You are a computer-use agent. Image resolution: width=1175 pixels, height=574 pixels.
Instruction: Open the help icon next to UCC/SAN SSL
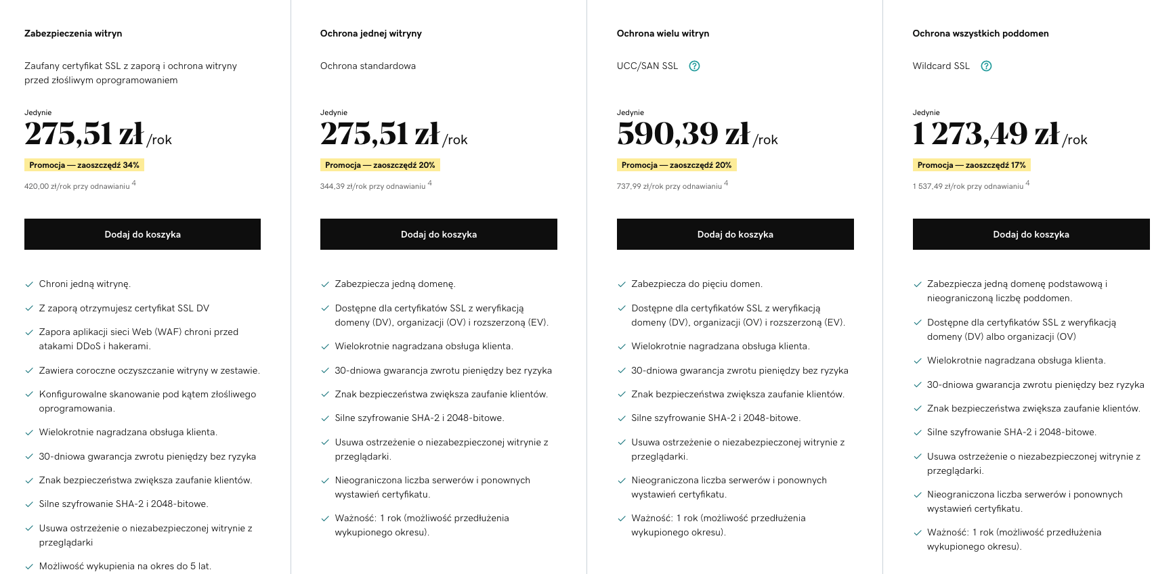pos(694,66)
